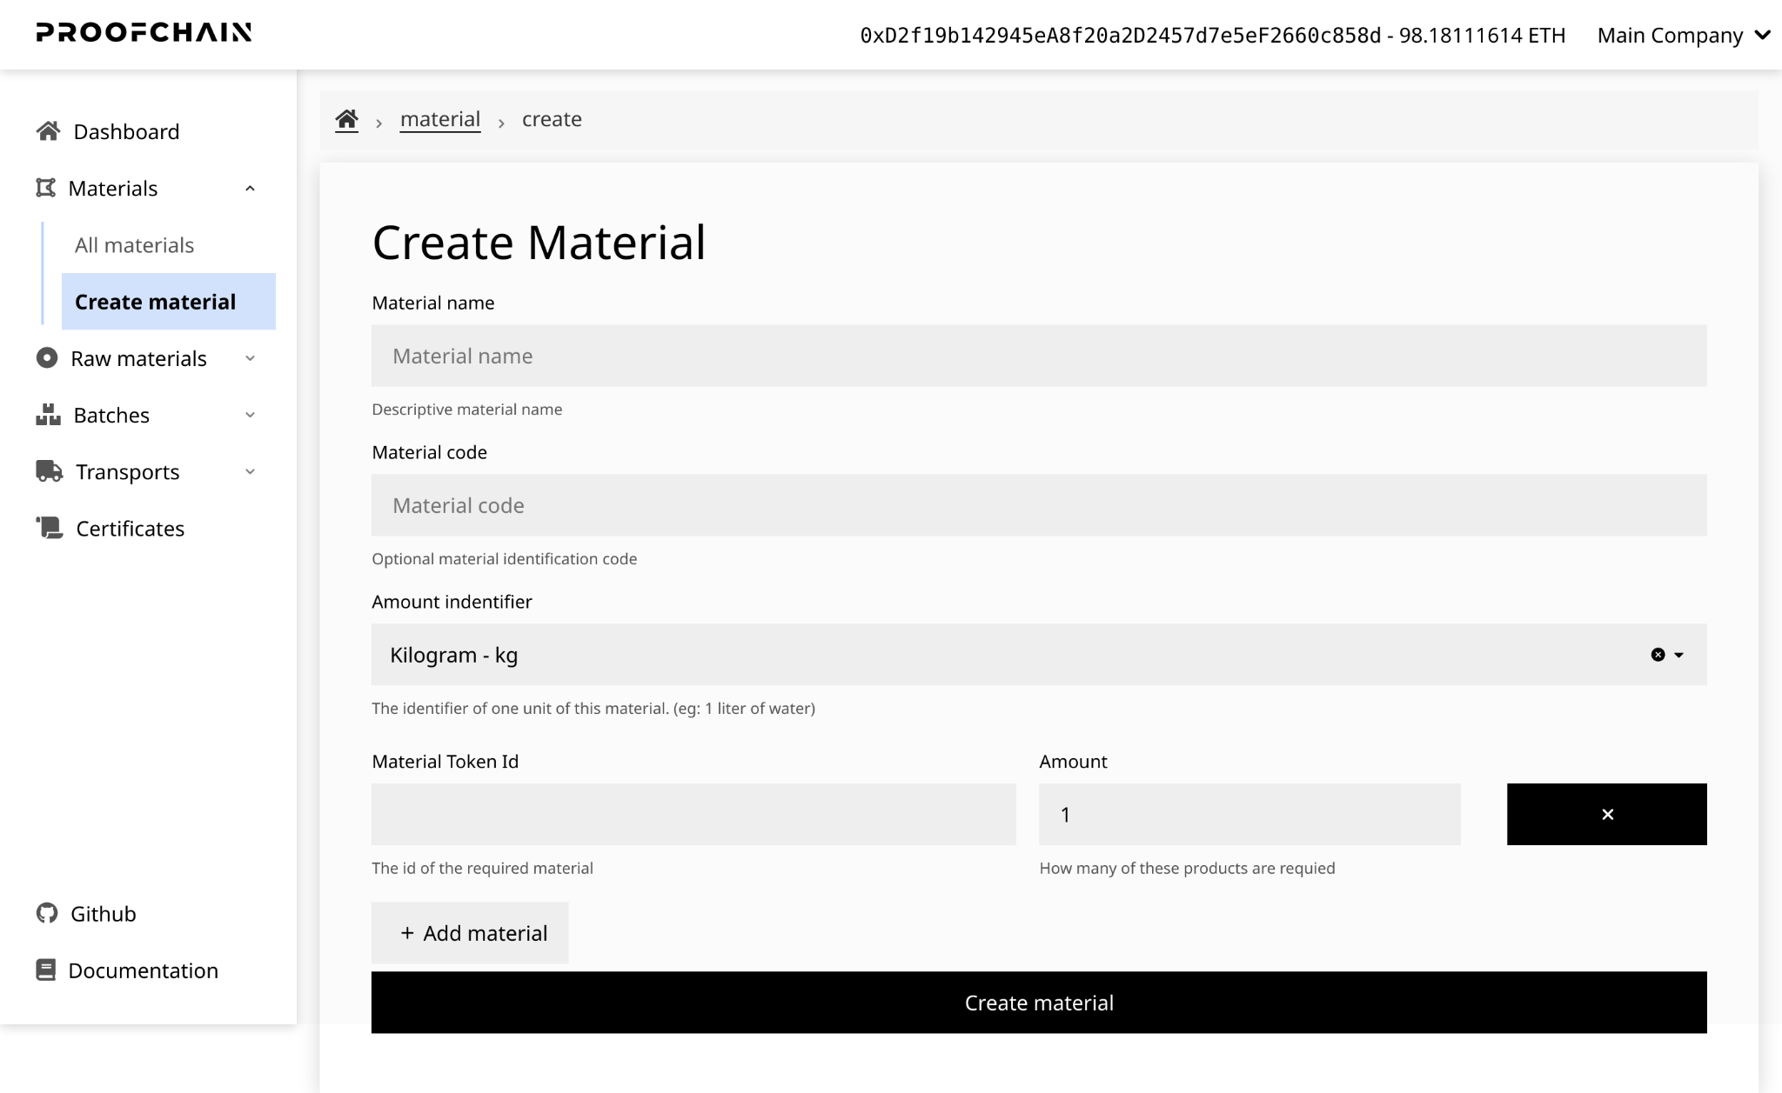
Task: Expand the Batches section
Action: pyautogui.click(x=250, y=415)
